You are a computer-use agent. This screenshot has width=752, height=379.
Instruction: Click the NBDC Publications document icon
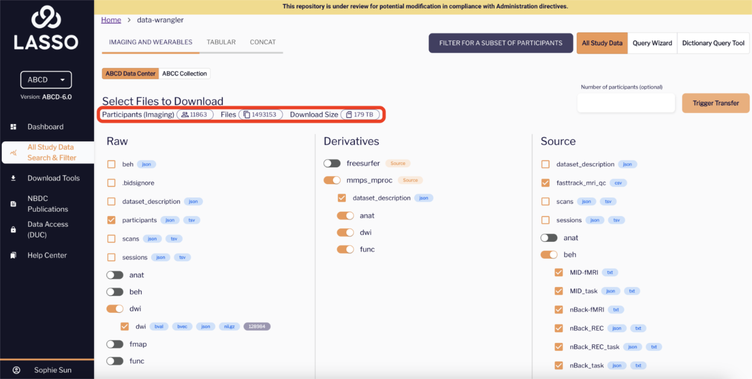click(13, 204)
